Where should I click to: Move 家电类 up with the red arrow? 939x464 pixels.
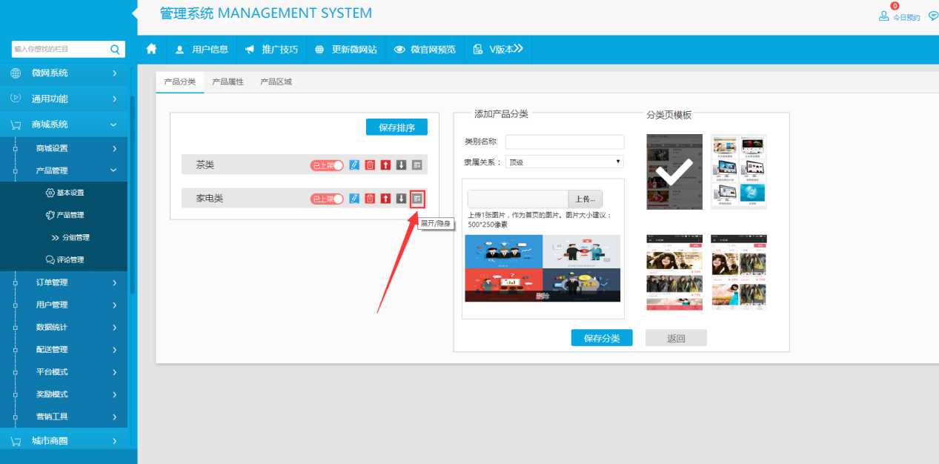click(x=385, y=198)
